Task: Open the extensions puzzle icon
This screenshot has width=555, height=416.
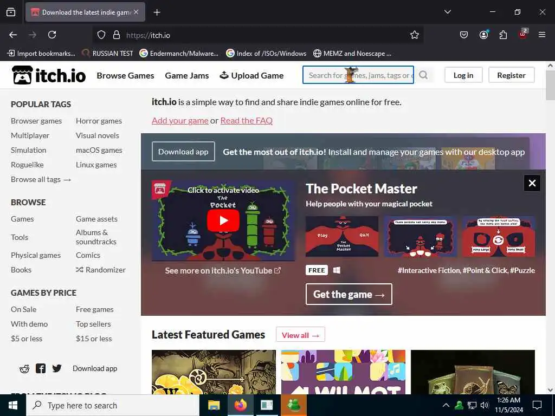Action: 503,35
